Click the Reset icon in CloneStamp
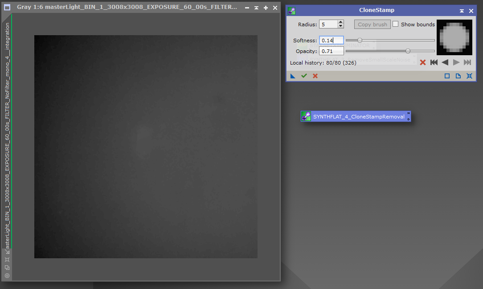The image size is (483, 289). [469, 76]
